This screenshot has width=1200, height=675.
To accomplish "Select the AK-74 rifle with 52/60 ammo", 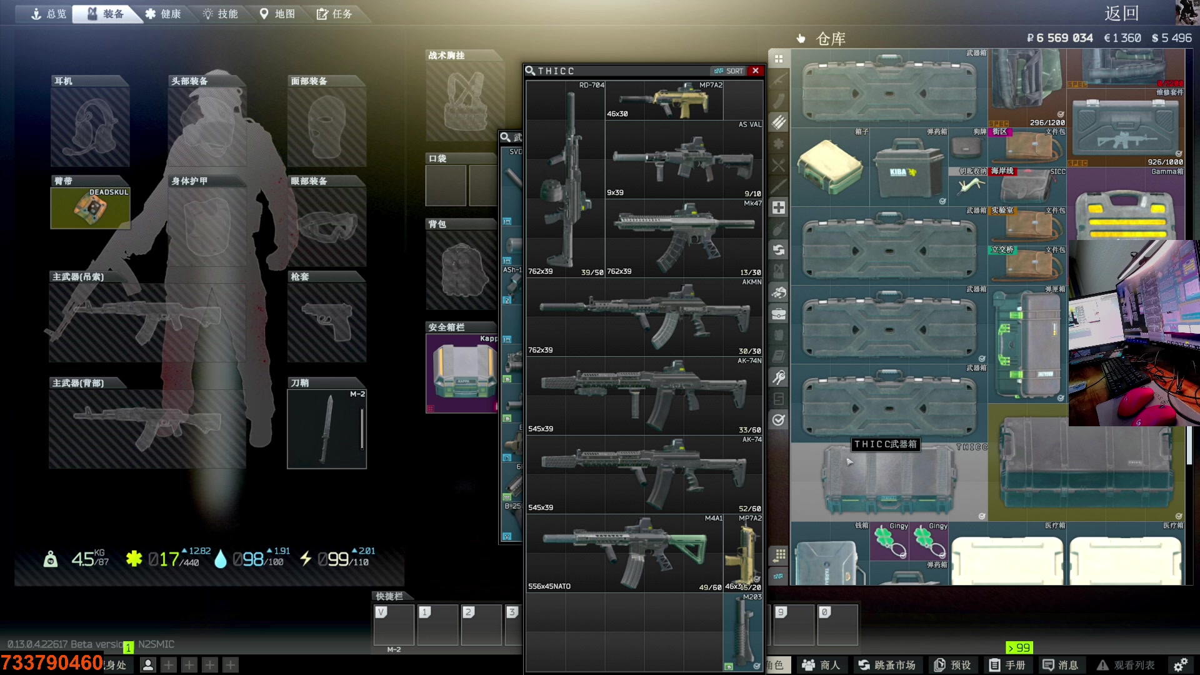I will pos(645,474).
